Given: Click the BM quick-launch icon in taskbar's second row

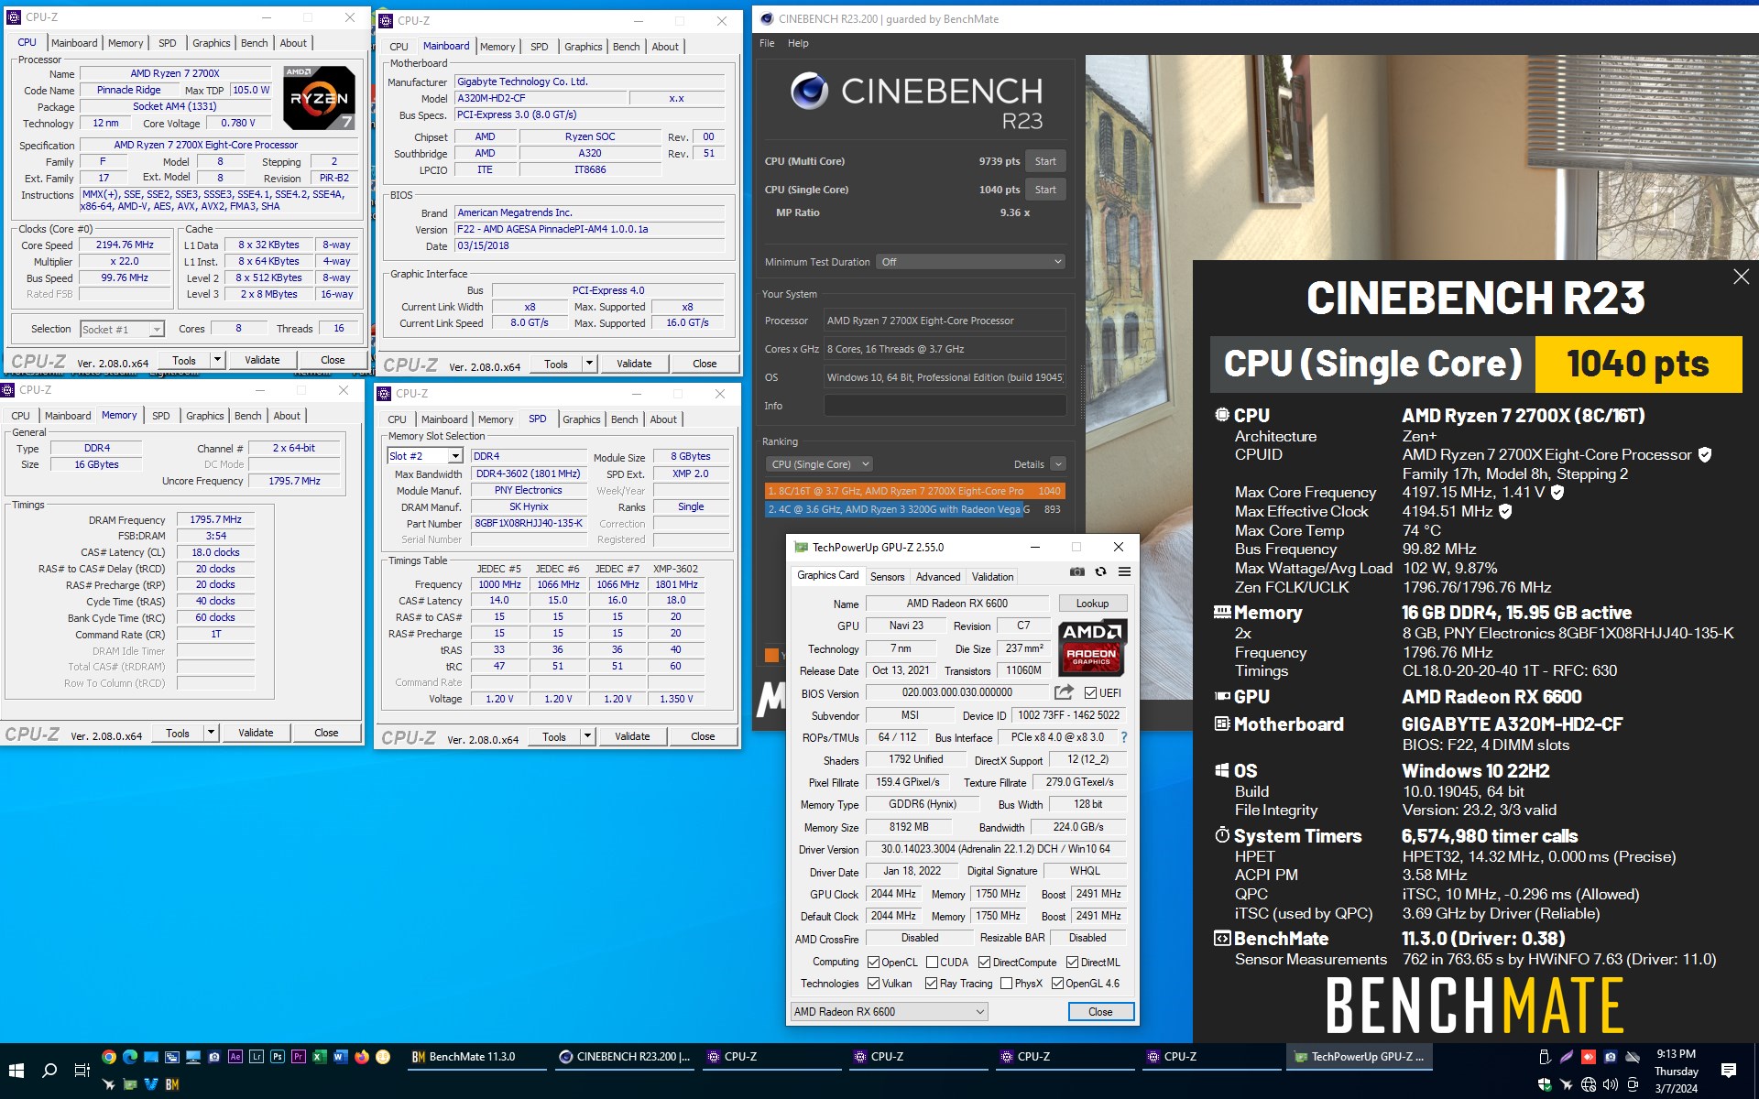Looking at the screenshot, I should pyautogui.click(x=171, y=1084).
